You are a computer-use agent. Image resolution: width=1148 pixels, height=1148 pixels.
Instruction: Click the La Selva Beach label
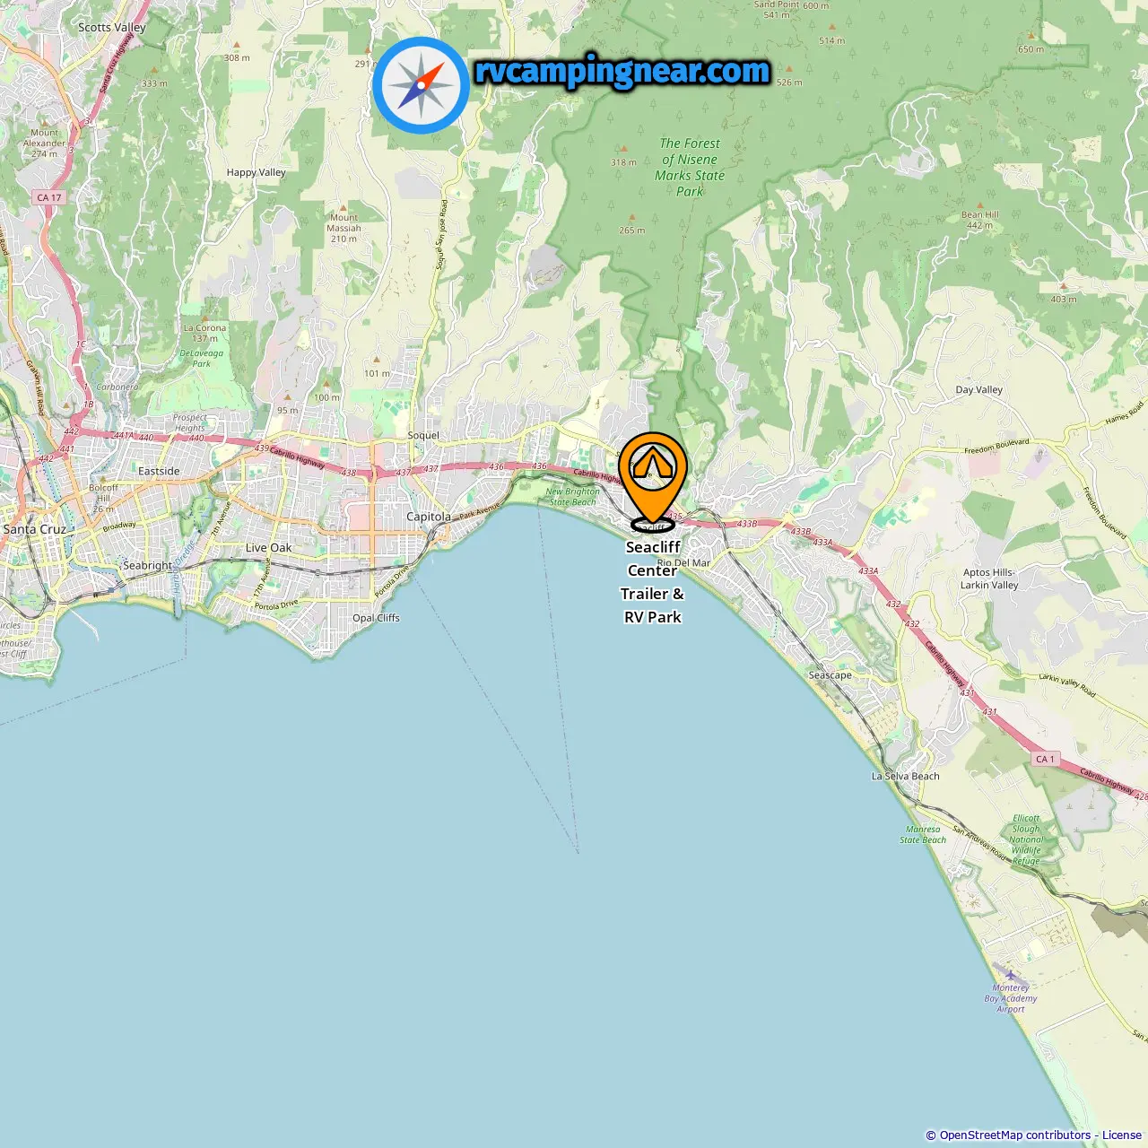click(906, 777)
